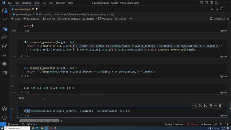231x130 pixels.
Task: Synchronize changes in status bar
Action: tap(23, 124)
